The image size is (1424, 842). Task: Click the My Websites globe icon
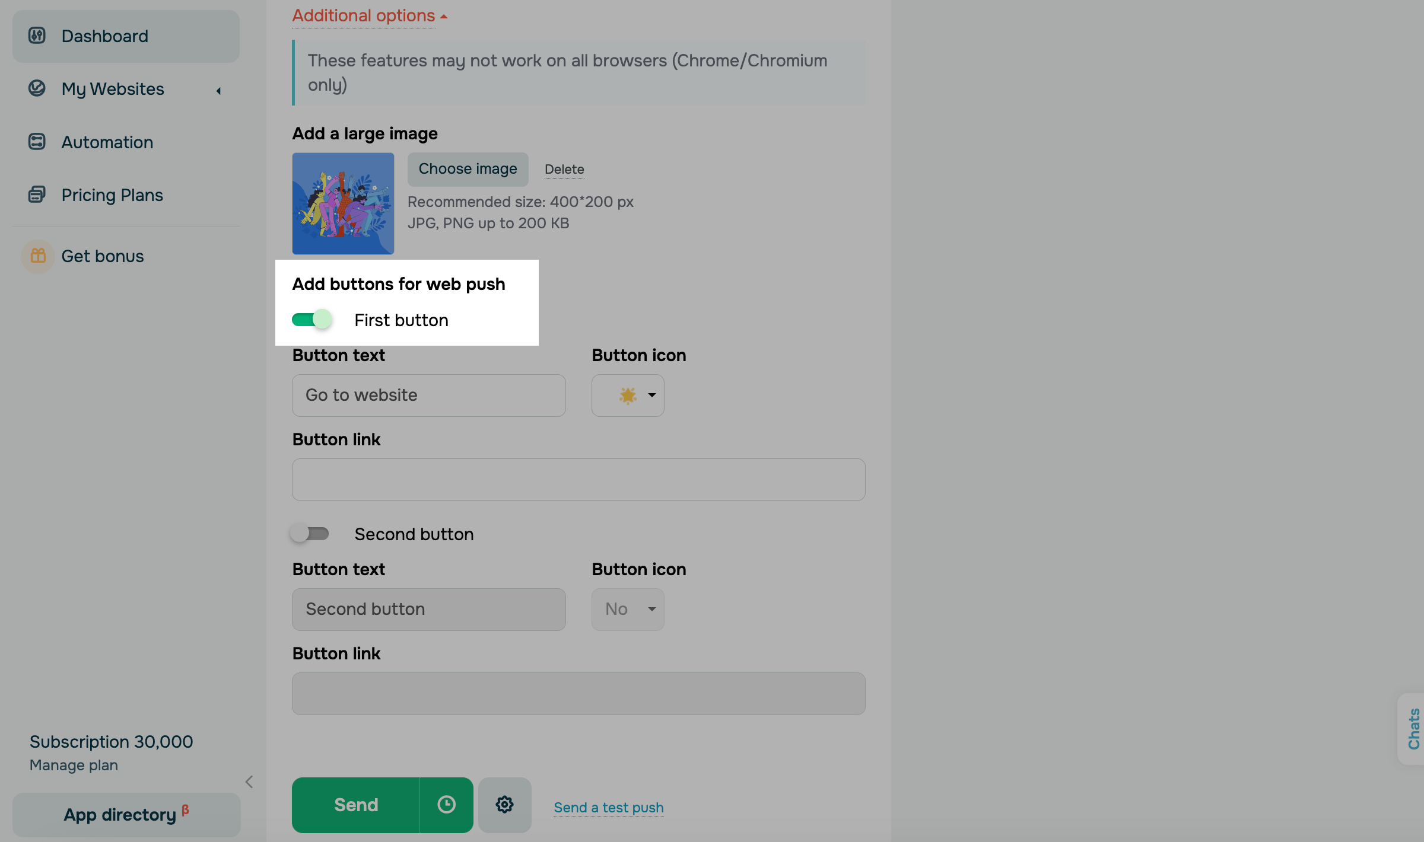(x=37, y=88)
